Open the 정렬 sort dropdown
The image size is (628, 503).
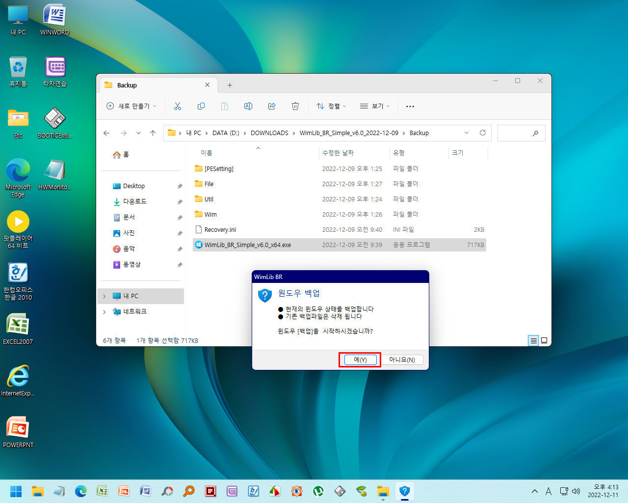pyautogui.click(x=332, y=106)
